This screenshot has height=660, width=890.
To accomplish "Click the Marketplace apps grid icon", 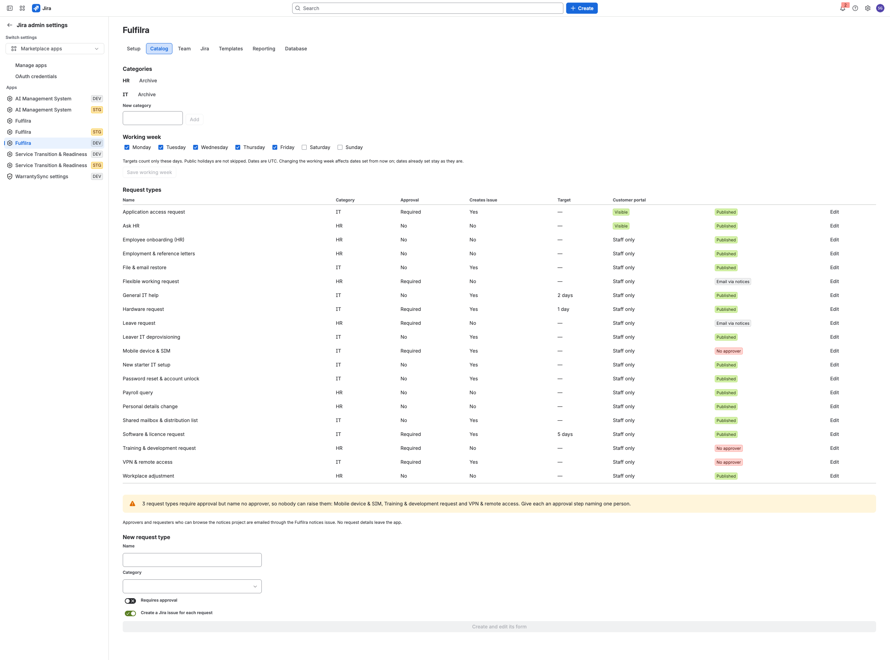I will [x=14, y=49].
